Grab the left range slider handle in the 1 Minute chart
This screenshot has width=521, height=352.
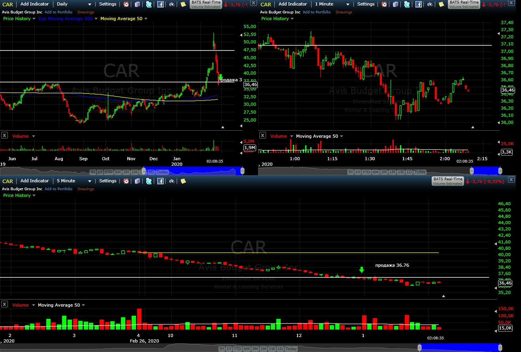tap(472, 171)
